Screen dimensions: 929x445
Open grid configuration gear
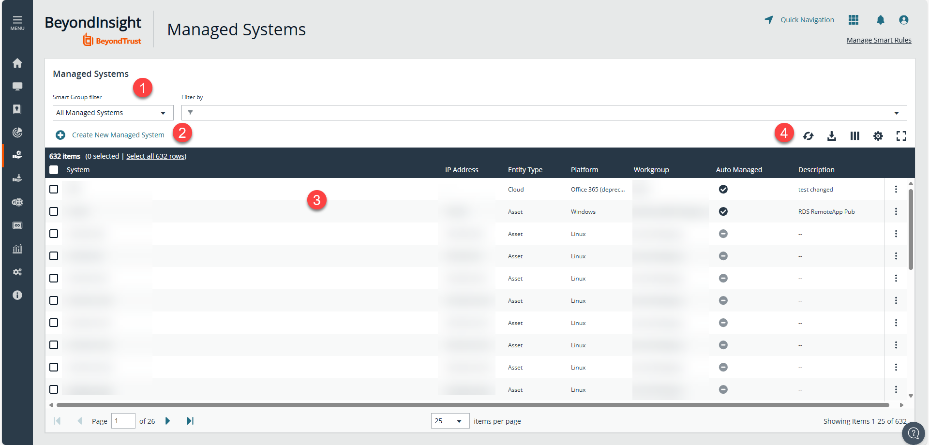coord(878,136)
